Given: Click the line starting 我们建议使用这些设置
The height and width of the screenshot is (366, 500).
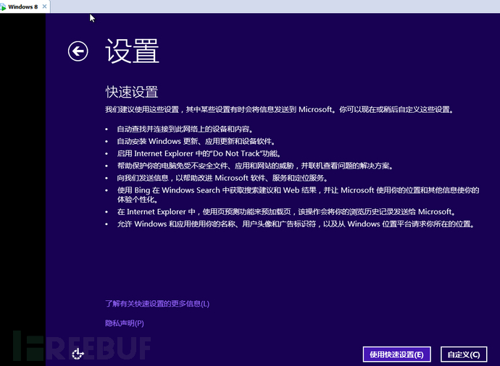Looking at the screenshot, I should (x=279, y=109).
